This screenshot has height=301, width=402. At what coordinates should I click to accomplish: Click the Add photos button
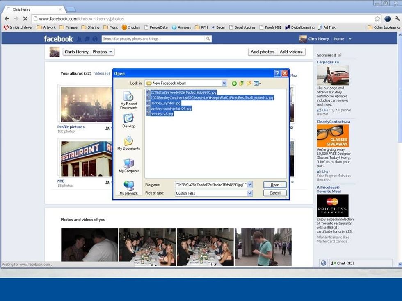click(262, 52)
